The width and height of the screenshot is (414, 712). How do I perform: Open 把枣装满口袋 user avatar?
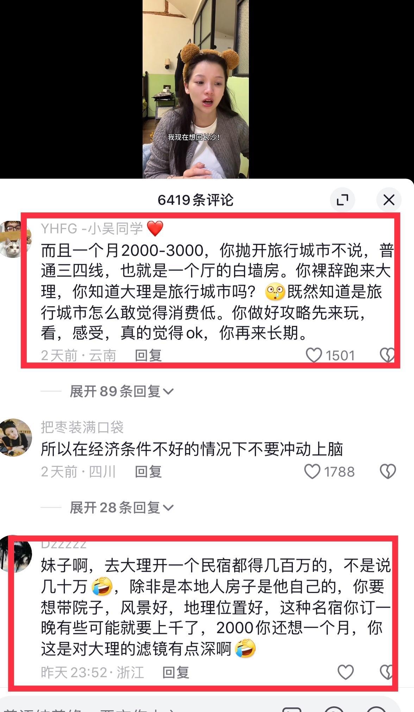click(14, 438)
